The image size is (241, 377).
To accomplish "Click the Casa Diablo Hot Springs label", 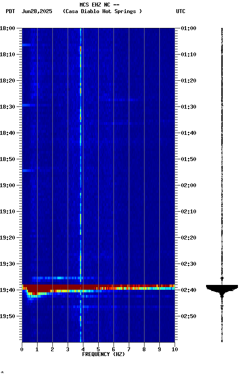I will [102, 11].
